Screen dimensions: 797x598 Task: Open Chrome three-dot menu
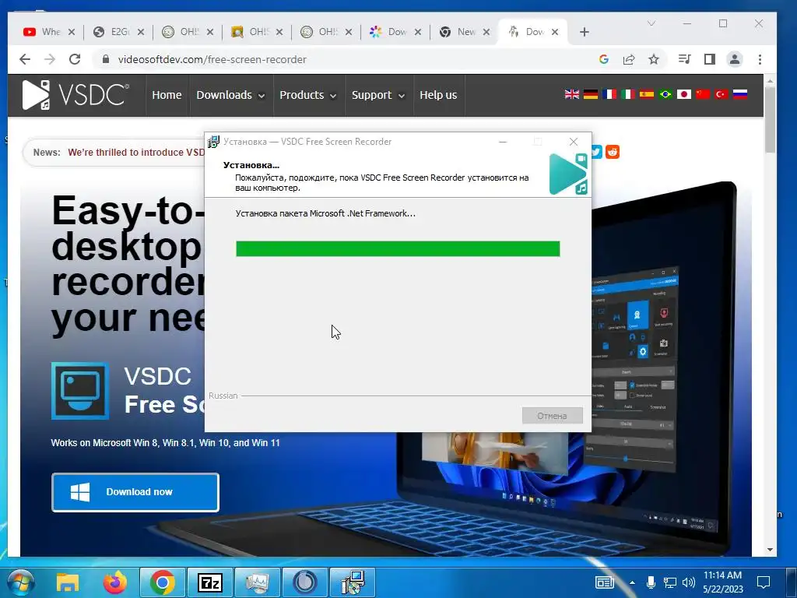pyautogui.click(x=760, y=59)
